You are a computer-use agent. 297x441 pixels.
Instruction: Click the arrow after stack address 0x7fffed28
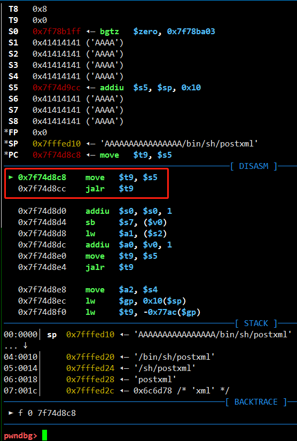pyautogui.click(x=124, y=379)
